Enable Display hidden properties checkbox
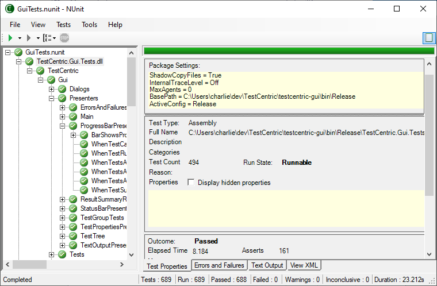 [x=190, y=183]
